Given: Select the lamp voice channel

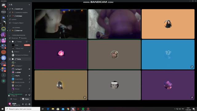Looking at the screenshot, I should (x=20, y=59).
